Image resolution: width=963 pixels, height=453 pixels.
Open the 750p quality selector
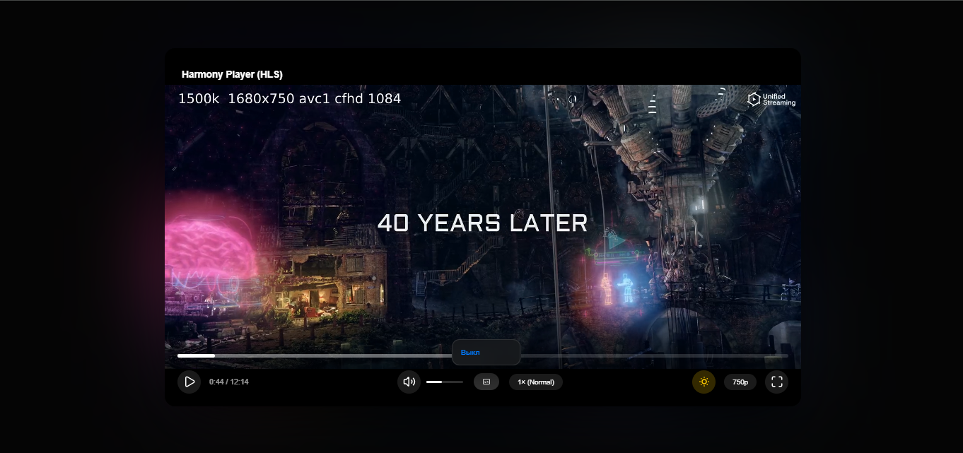tap(740, 382)
